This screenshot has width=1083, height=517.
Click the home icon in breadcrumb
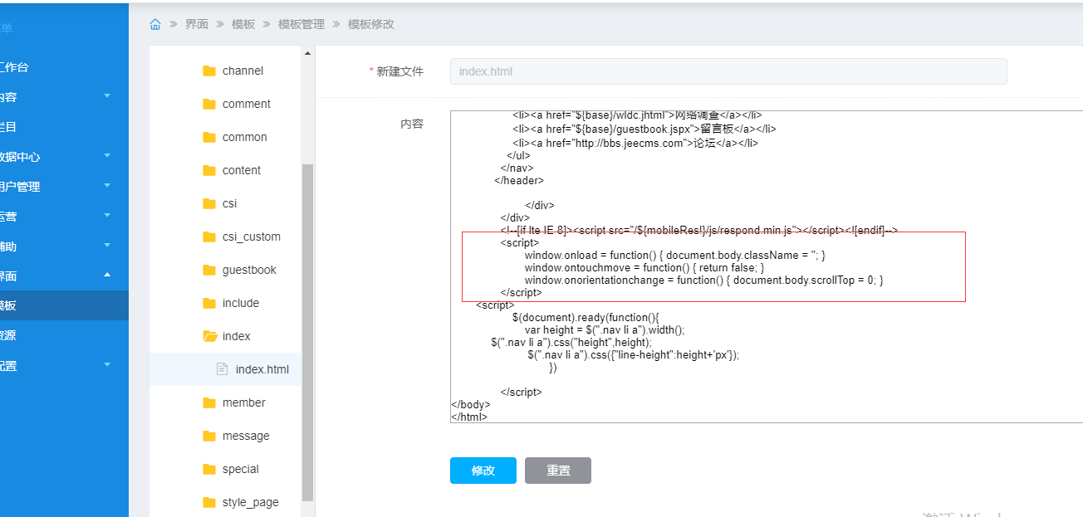(155, 24)
